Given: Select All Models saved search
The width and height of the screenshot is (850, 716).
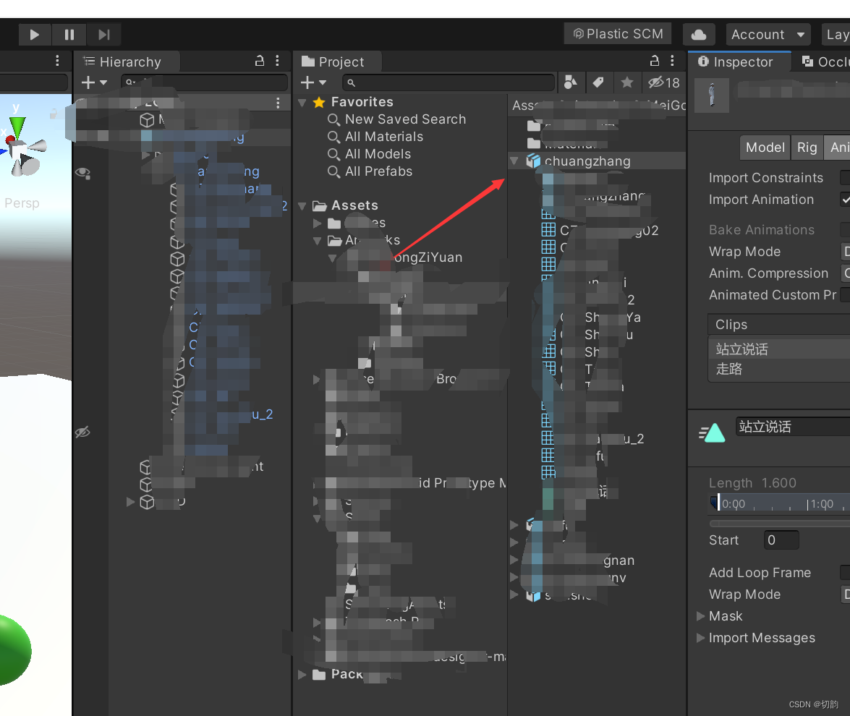Looking at the screenshot, I should pos(378,154).
